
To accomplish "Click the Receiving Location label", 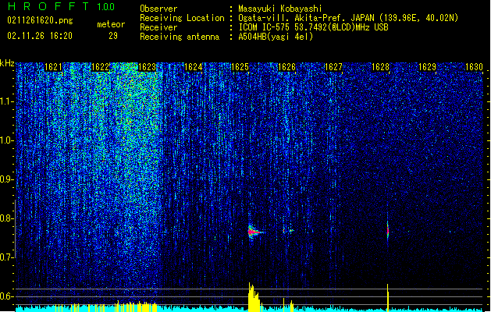I will click(x=182, y=18).
